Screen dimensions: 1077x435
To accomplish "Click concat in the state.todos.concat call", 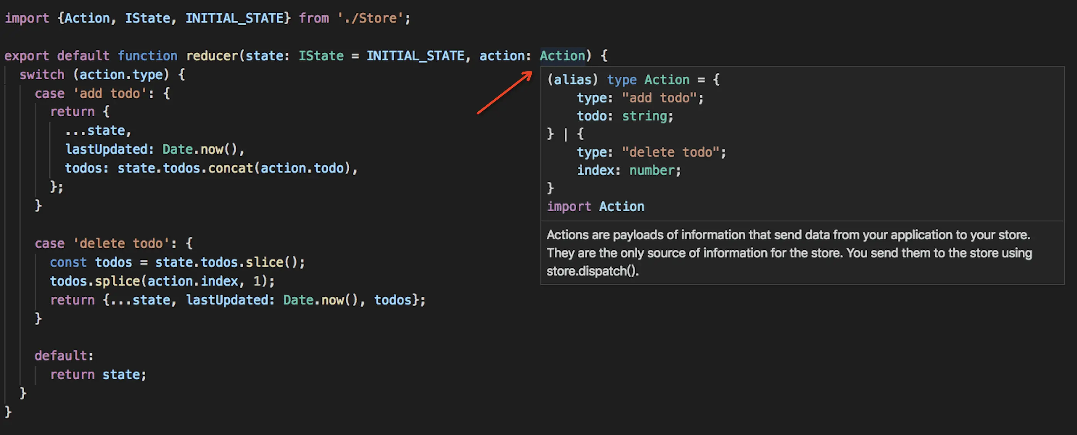I will pos(231,168).
